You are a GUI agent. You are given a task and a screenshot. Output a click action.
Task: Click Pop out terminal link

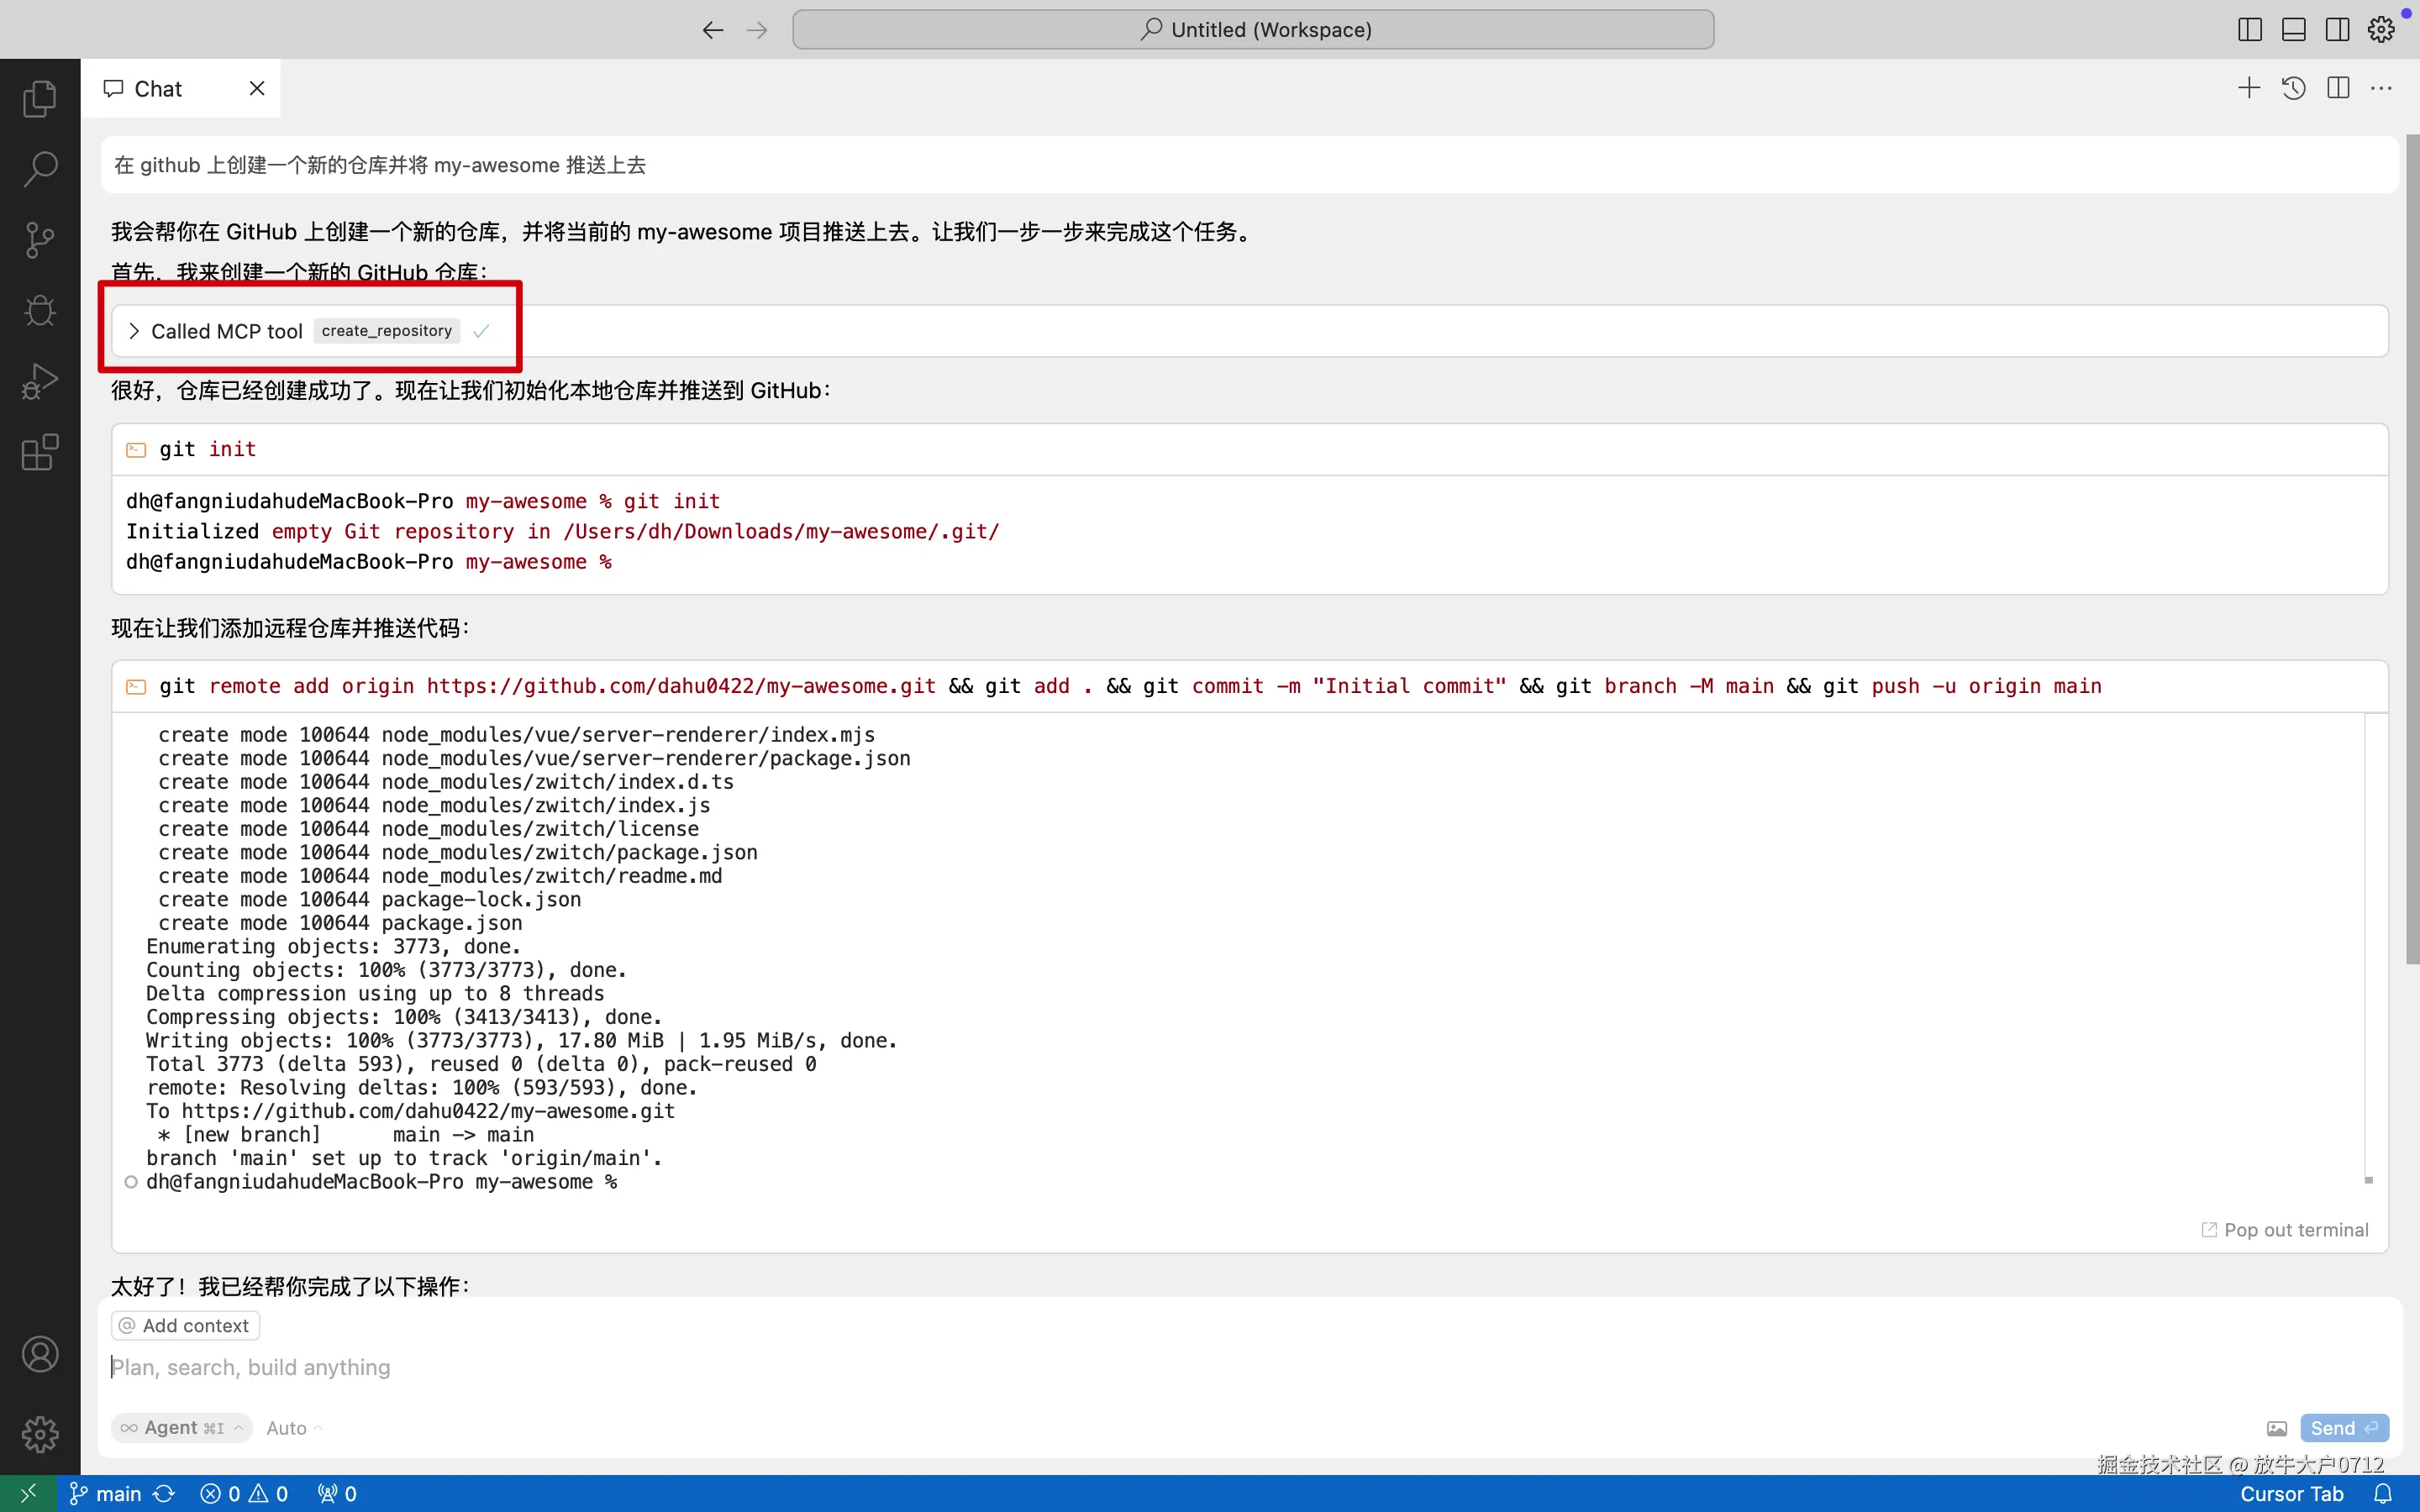click(x=2285, y=1230)
